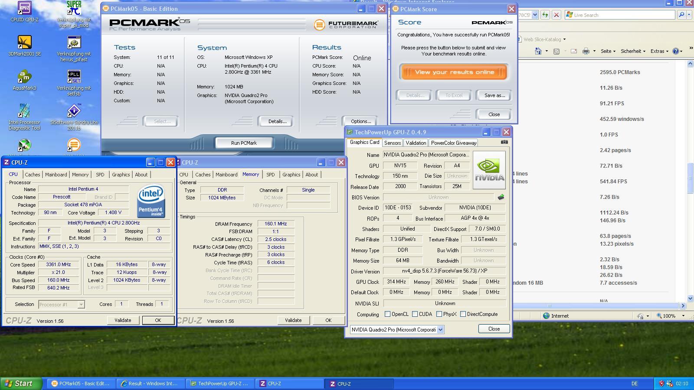Click the IE horizontal scrollbar right arrow
694x390 pixels.
pos(683,306)
